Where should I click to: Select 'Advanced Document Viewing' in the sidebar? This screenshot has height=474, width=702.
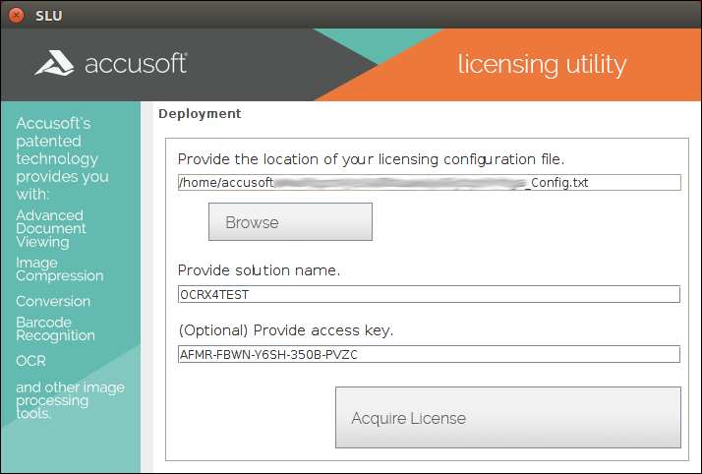(50, 228)
